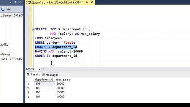Close the SQLQuery1.sql query tab
The width and height of the screenshot is (190, 107).
92,2
